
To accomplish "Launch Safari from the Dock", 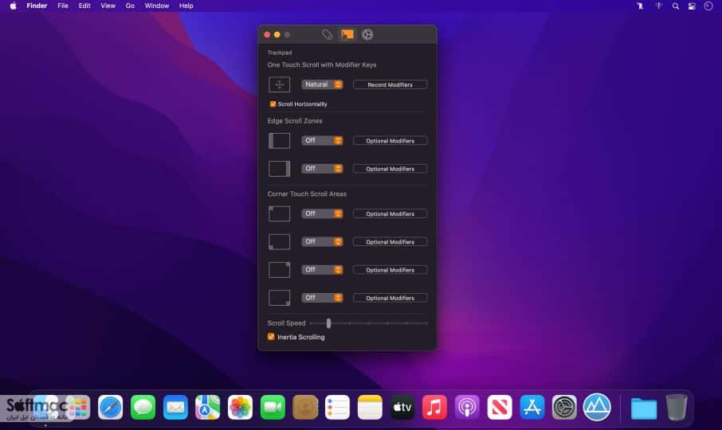I will 111,408.
